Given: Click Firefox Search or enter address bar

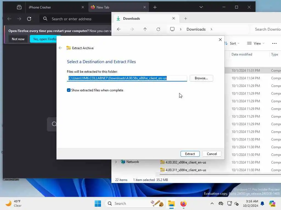Looking at the screenshot, I should click(x=75, y=19).
